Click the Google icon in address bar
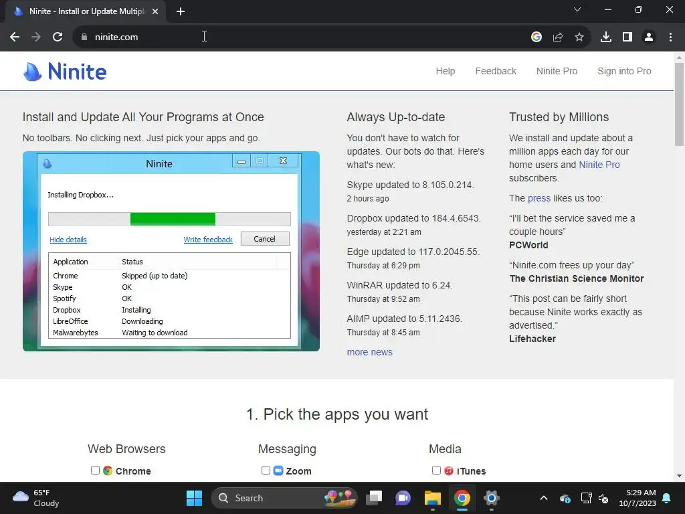The image size is (685, 514). click(x=536, y=37)
